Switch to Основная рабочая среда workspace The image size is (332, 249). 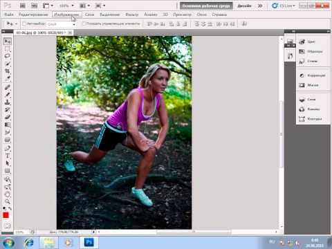point(206,6)
